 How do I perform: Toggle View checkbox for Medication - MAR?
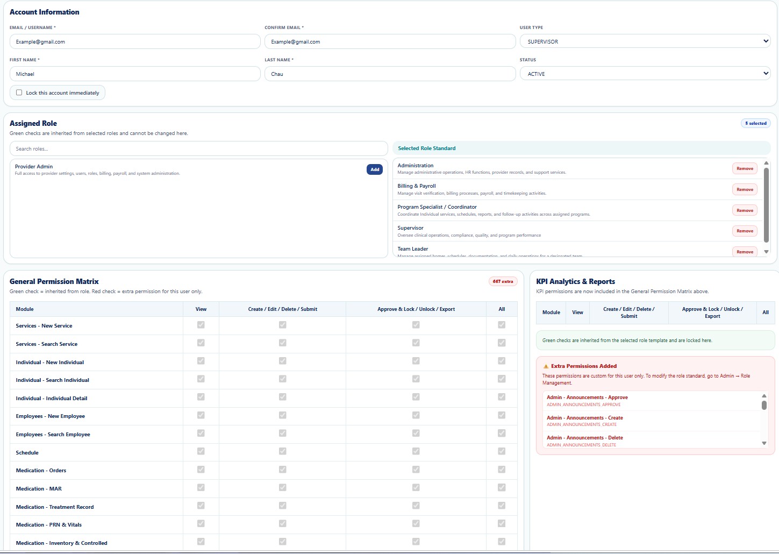[201, 487]
